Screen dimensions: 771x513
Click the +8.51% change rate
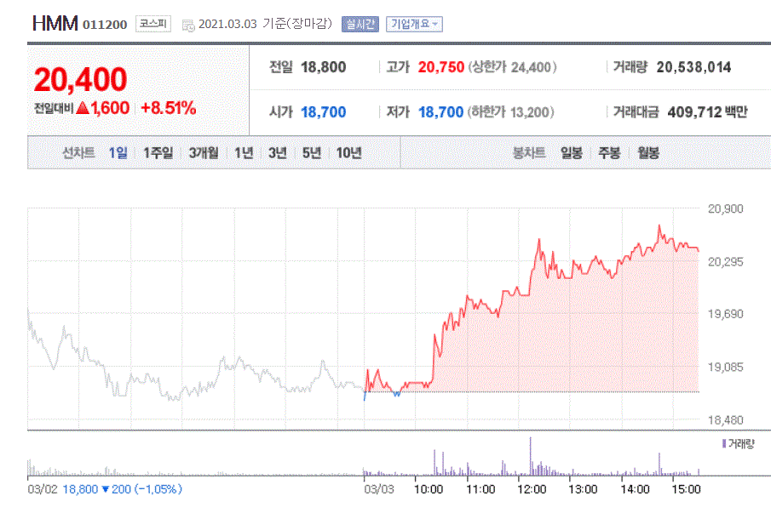click(168, 108)
